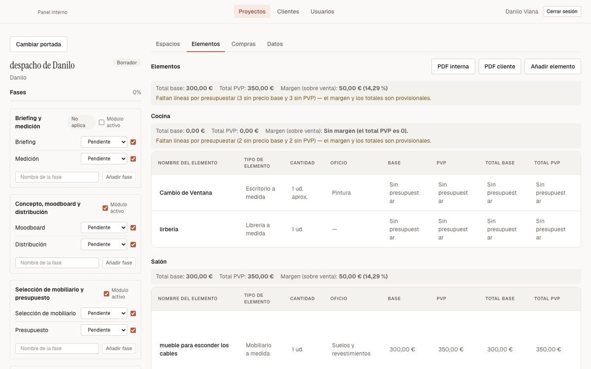Go to Clientes section

(288, 11)
